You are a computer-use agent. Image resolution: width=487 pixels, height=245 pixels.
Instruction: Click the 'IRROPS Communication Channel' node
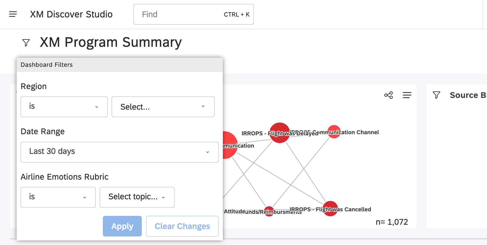334,132
